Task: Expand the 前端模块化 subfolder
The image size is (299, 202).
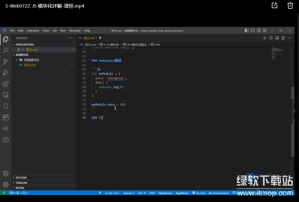Action: [17, 60]
